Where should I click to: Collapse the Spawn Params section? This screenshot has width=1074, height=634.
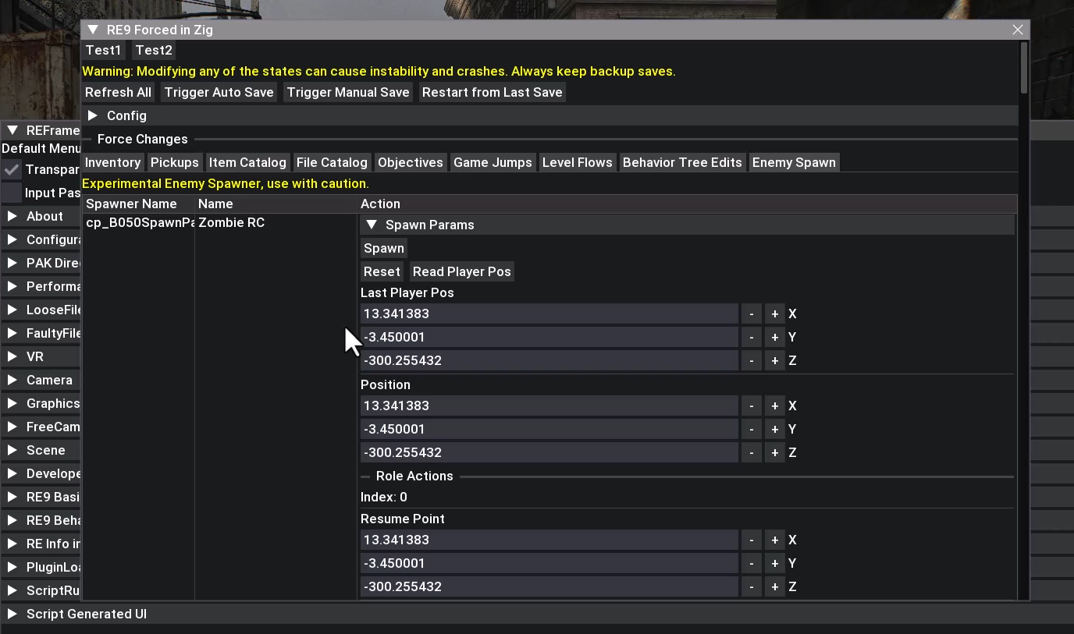687,225
